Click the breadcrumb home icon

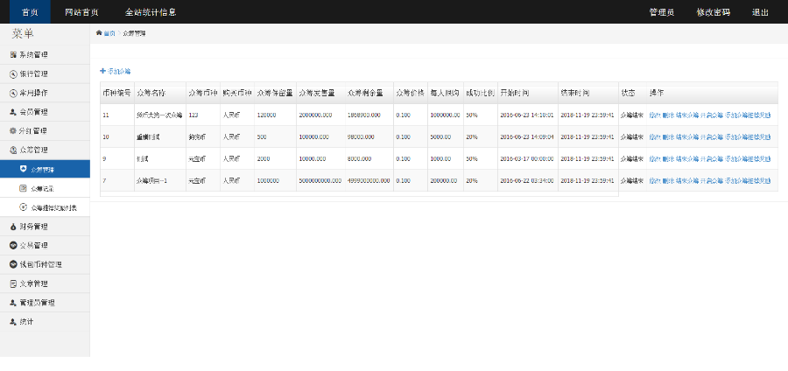click(x=99, y=33)
